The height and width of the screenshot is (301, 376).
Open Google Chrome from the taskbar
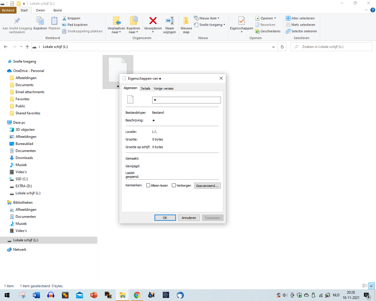coord(137,295)
